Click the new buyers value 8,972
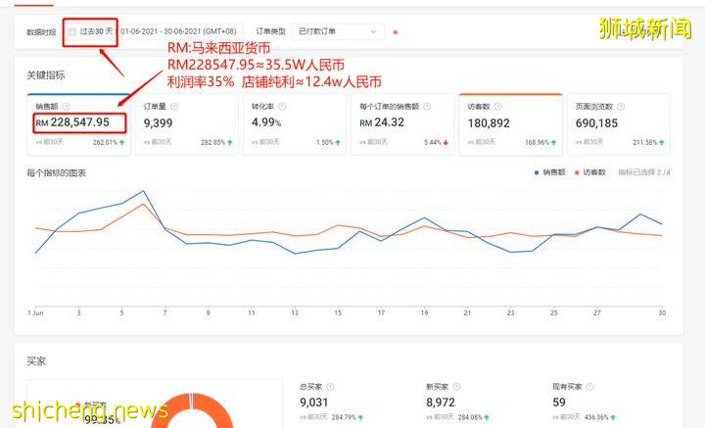Viewport: 705px width, 428px height. [441, 403]
